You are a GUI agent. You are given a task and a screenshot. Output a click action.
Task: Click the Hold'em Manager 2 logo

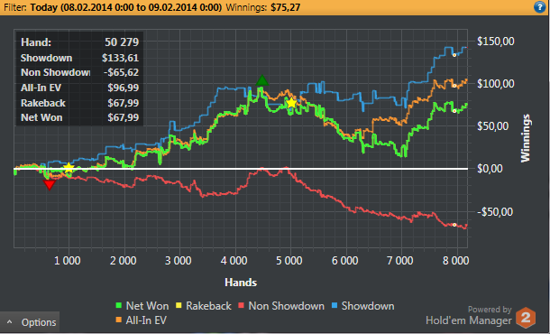525,318
